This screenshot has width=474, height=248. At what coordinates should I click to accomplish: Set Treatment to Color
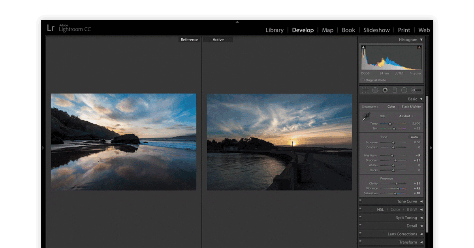point(391,106)
